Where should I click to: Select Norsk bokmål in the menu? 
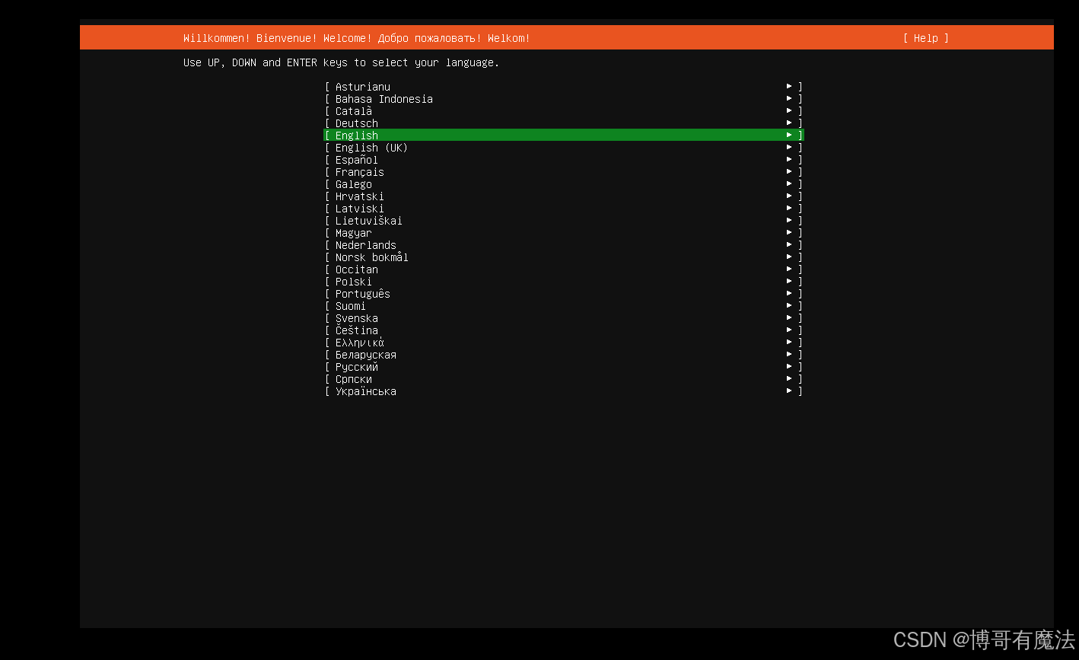(371, 257)
